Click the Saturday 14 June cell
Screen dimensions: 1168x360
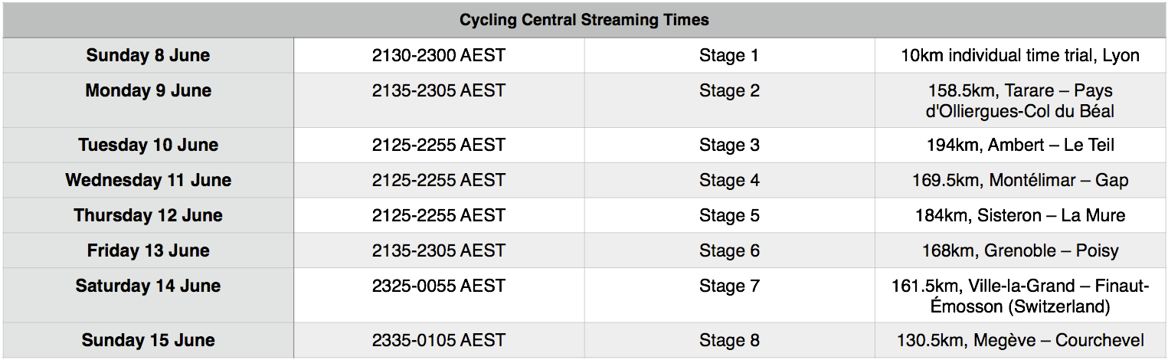click(148, 286)
